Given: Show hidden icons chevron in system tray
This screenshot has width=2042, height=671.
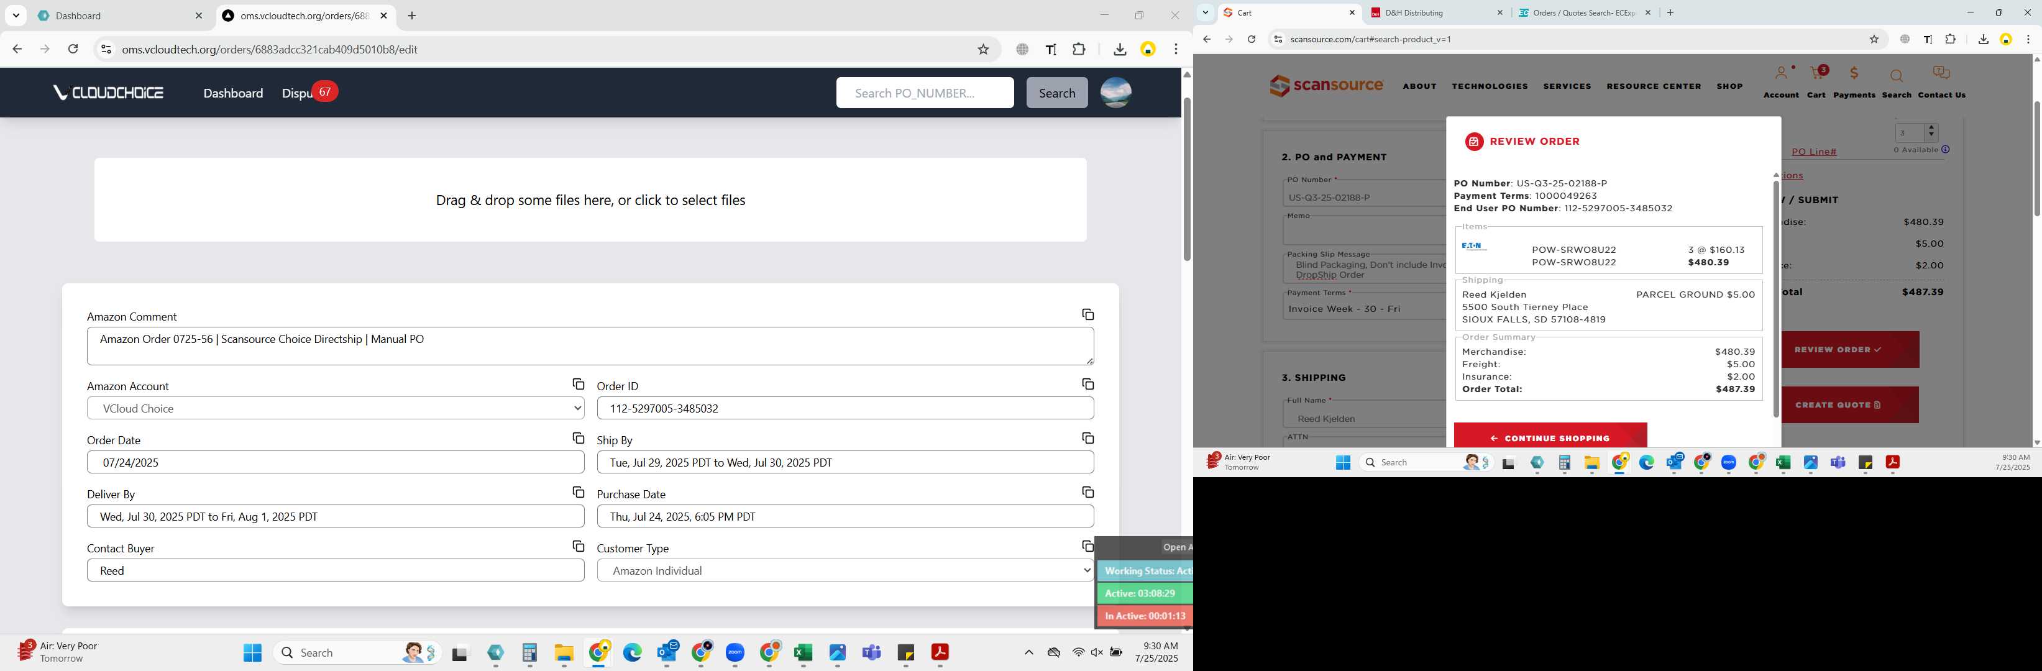Looking at the screenshot, I should click(x=1028, y=653).
